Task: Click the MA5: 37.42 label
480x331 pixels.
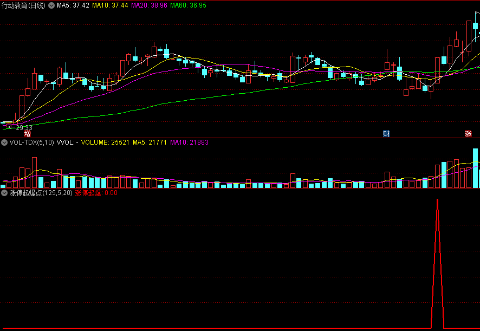Action: pyautogui.click(x=73, y=5)
